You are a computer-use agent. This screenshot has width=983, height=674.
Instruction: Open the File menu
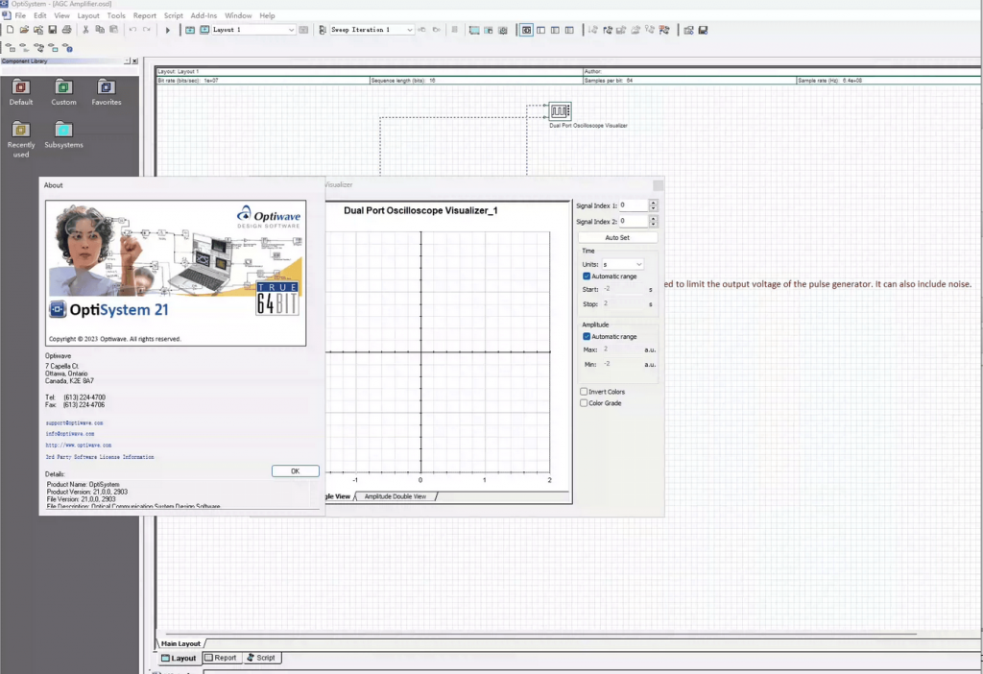(20, 15)
